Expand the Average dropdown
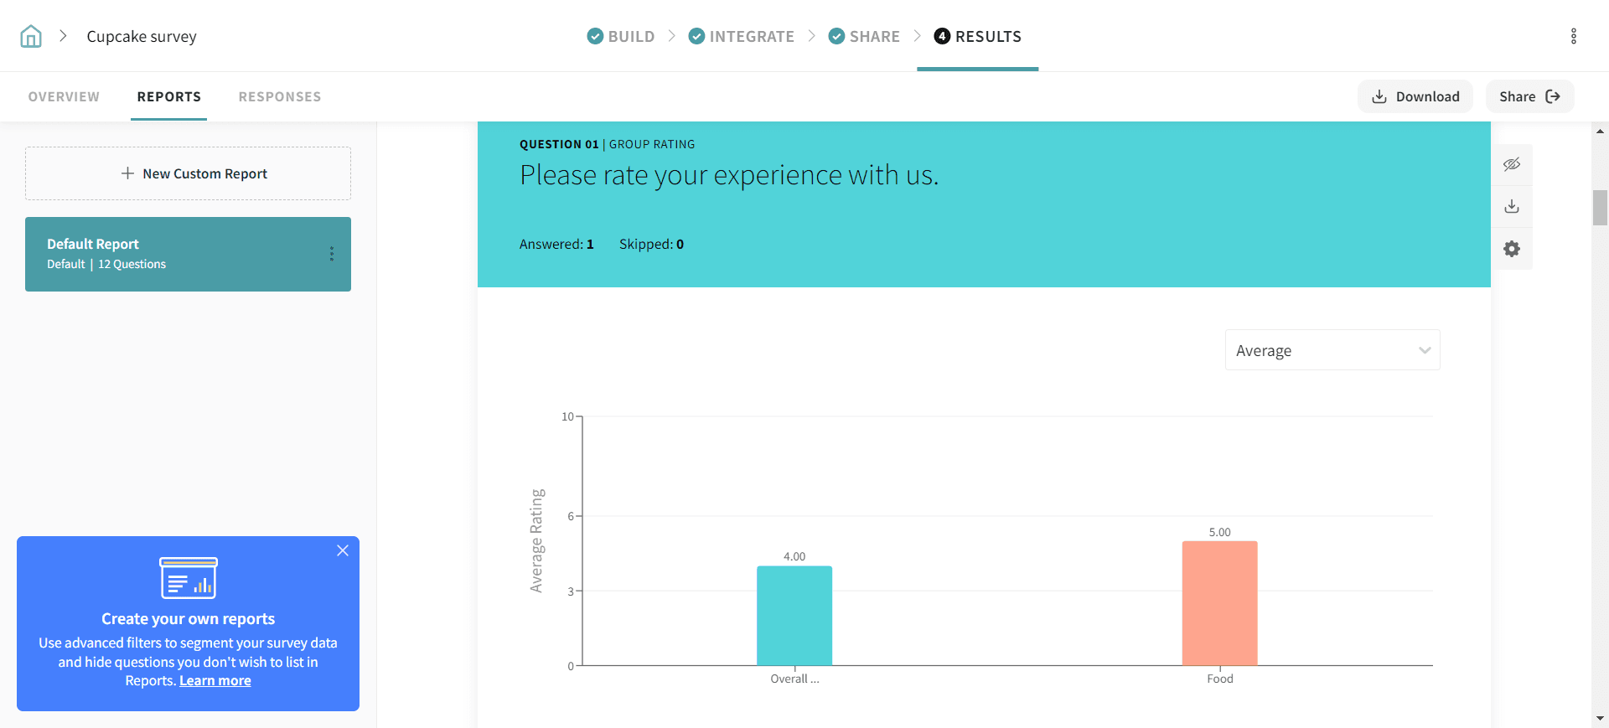Image resolution: width=1609 pixels, height=728 pixels. 1332,350
